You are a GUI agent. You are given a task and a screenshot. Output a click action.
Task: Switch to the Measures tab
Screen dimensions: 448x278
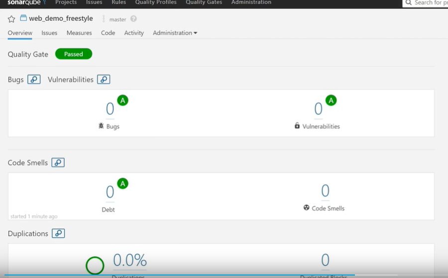coord(79,33)
